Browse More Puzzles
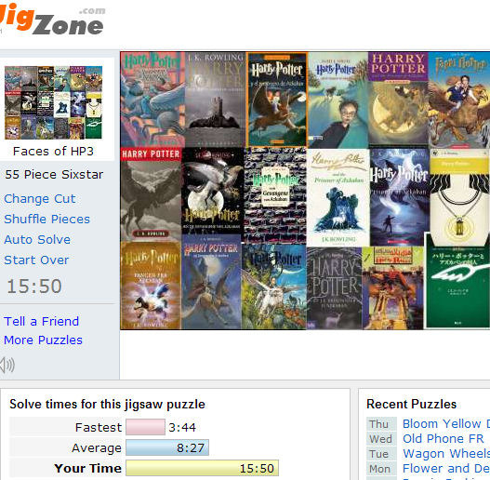The image size is (490, 480). coord(43,340)
